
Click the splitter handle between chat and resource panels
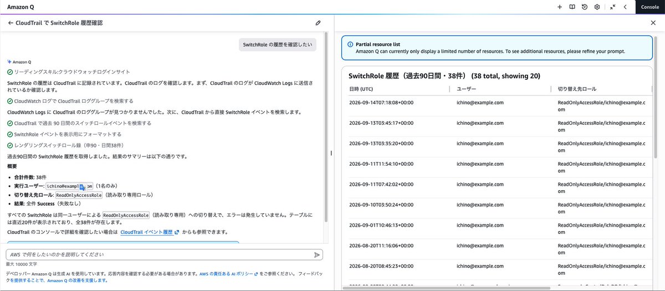coord(331,153)
